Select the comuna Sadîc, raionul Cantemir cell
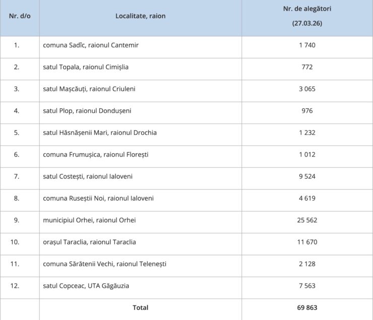This screenshot has height=320, width=373. coord(91,45)
